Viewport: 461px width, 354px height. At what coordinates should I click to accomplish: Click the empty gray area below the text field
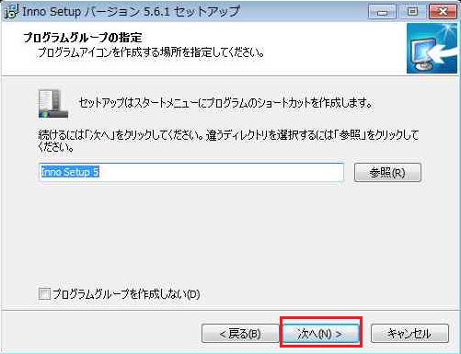[230, 233]
